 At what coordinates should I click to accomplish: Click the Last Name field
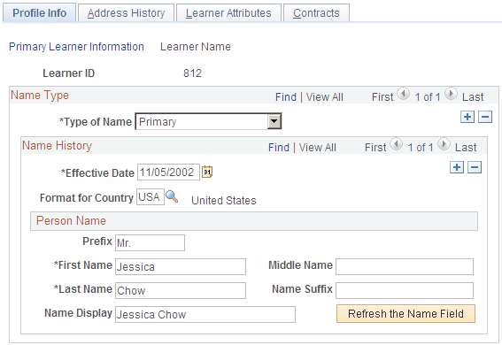[x=181, y=290]
